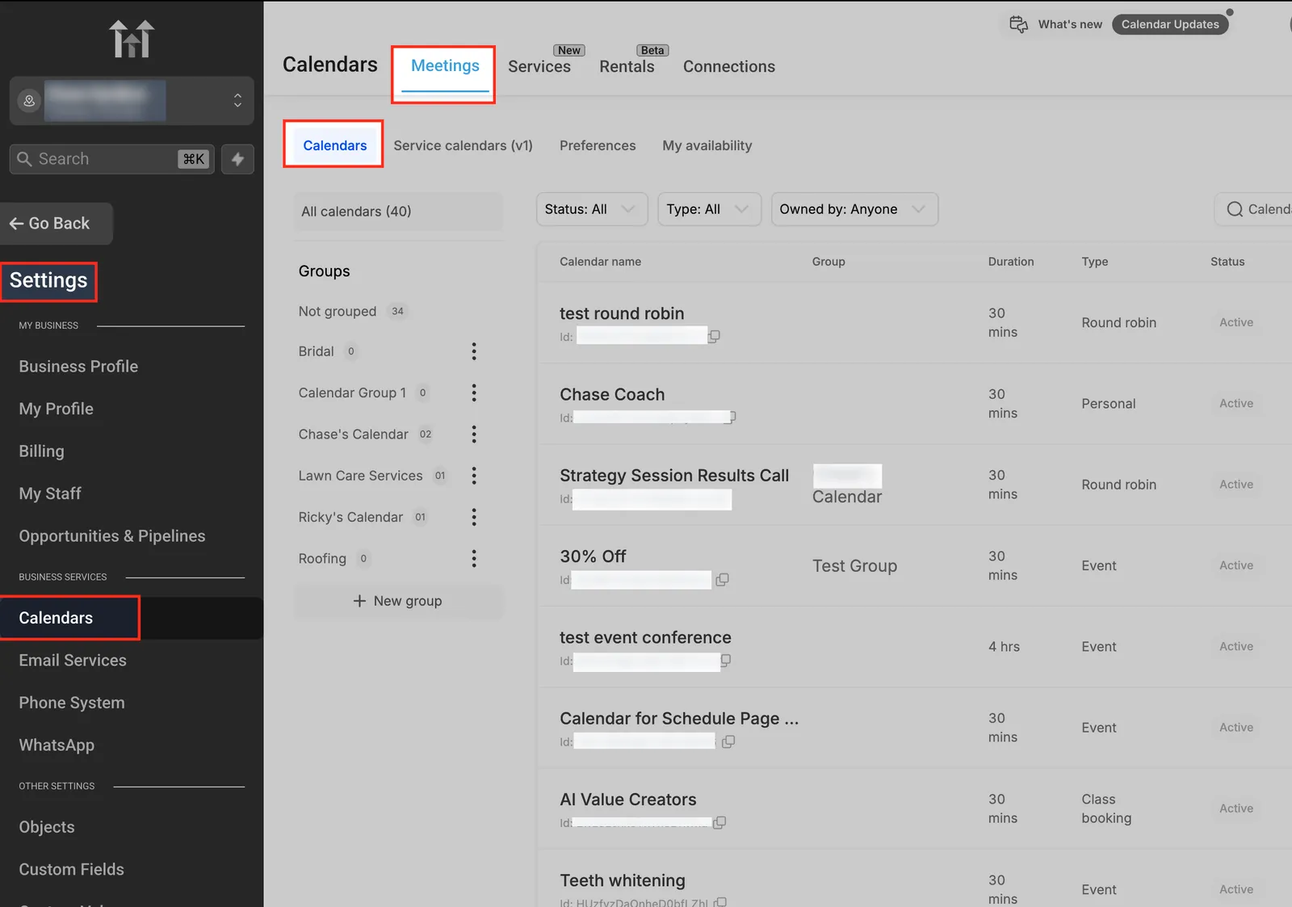Open My Staff settings
This screenshot has height=907, width=1292.
click(50, 493)
